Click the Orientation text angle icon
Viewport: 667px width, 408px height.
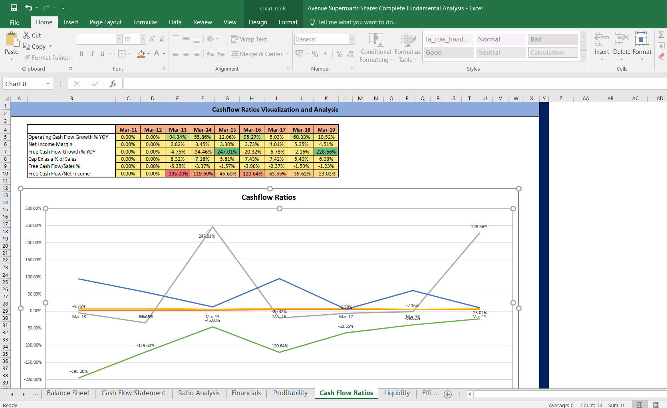click(210, 39)
